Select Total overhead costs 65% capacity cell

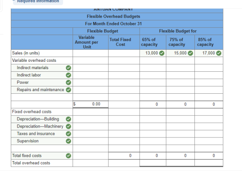[x=153, y=163]
